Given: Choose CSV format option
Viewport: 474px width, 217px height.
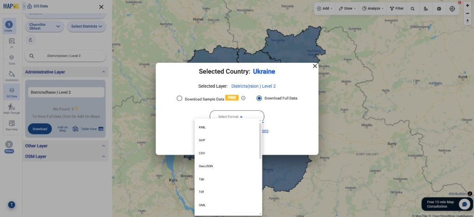Looking at the screenshot, I should coord(227,153).
